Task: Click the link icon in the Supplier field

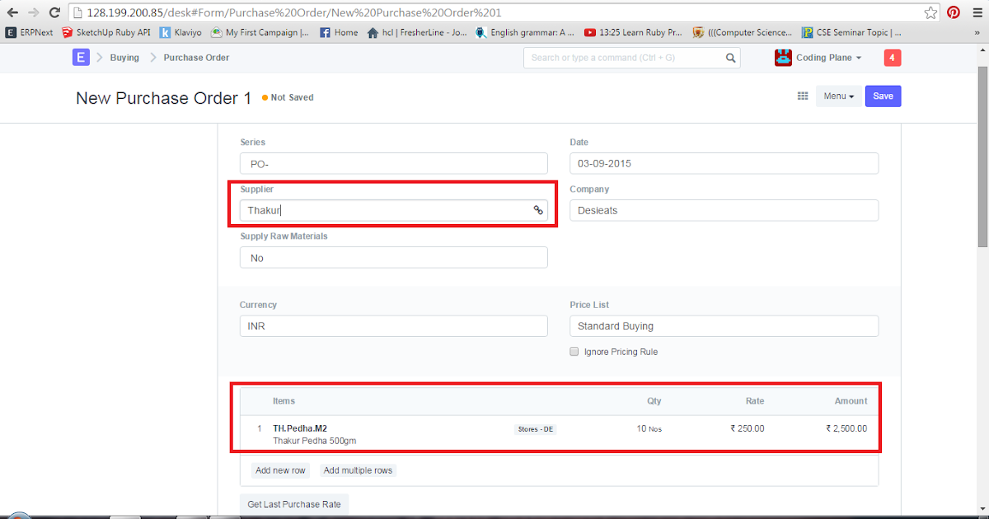Action: (x=538, y=210)
